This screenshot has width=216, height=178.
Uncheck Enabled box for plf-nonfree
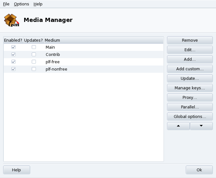coord(13,69)
